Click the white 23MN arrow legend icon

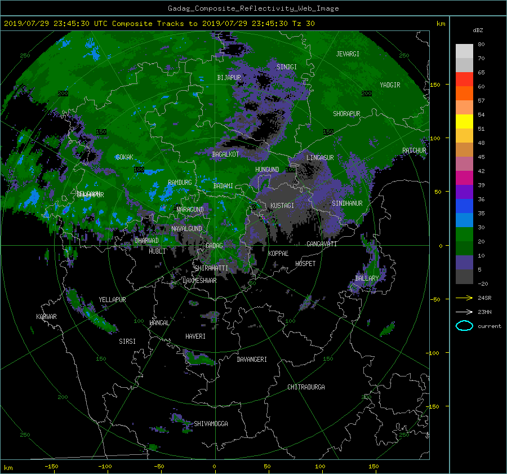tap(464, 312)
